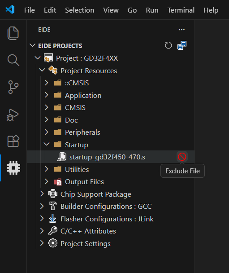The width and height of the screenshot is (229, 273).
Task: Click the Project GD32F4XX window icon
Action: coord(48,58)
